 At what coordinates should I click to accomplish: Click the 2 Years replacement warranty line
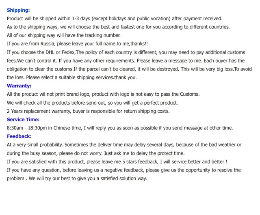(x=88, y=111)
